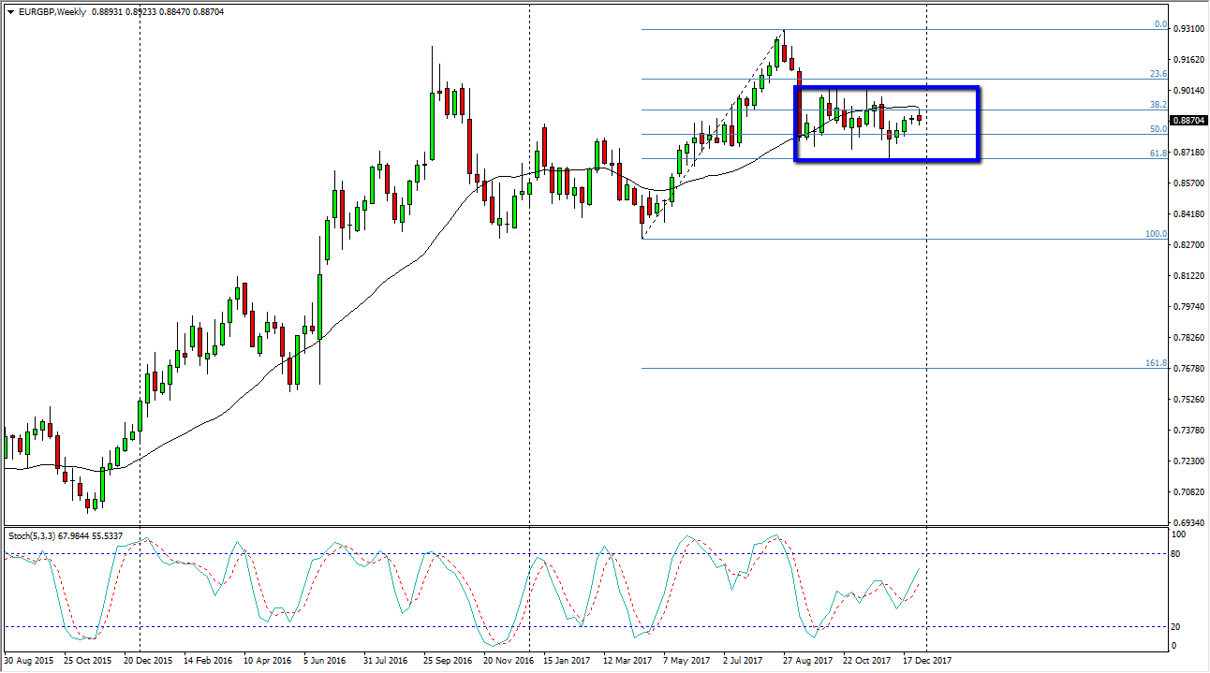Click the 25 Sep 2016 date label
Image resolution: width=1210 pixels, height=673 pixels.
coord(449,660)
